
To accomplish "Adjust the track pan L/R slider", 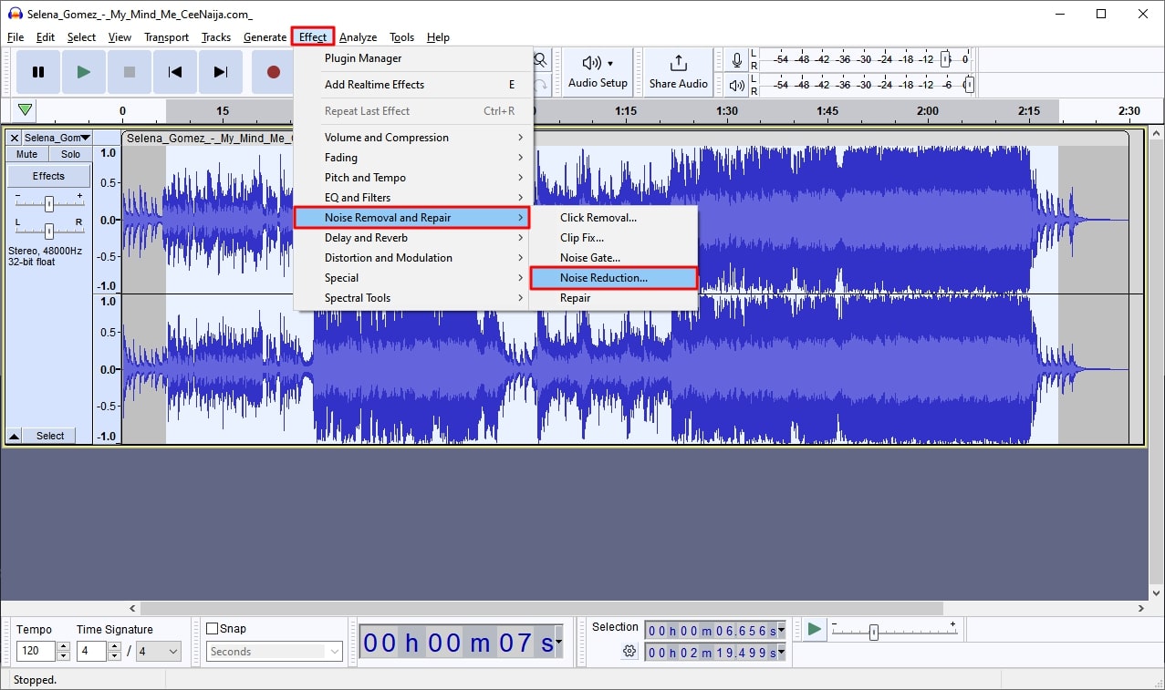I will click(x=49, y=231).
